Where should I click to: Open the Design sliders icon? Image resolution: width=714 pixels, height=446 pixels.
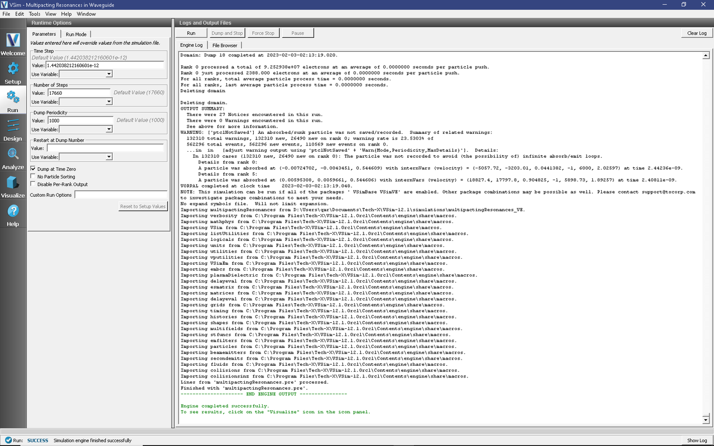13,129
